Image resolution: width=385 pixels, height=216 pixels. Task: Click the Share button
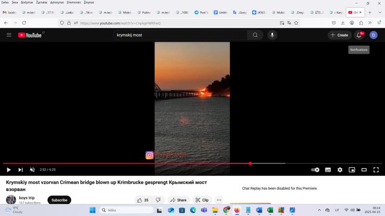pos(178,200)
